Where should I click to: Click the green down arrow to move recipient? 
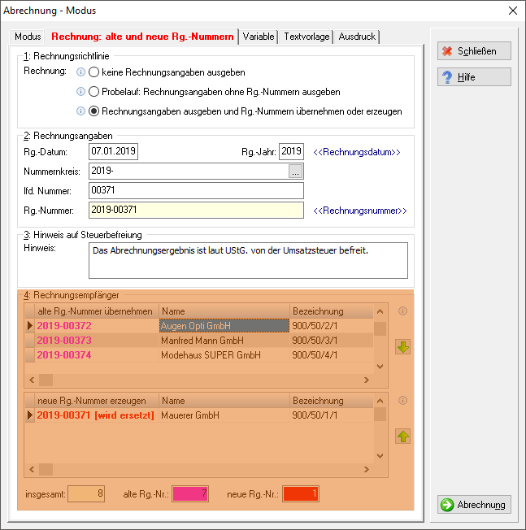point(402,347)
